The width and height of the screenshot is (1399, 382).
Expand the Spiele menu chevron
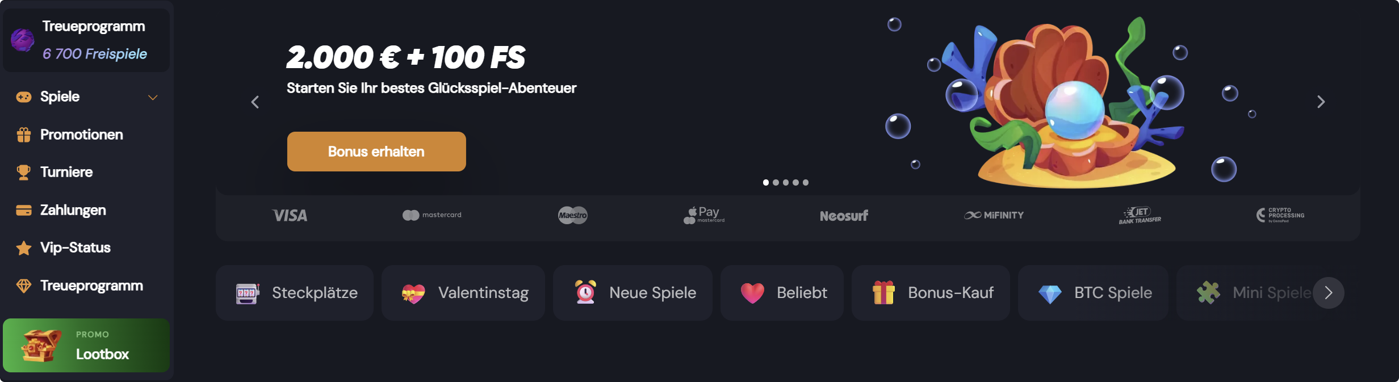[x=153, y=97]
